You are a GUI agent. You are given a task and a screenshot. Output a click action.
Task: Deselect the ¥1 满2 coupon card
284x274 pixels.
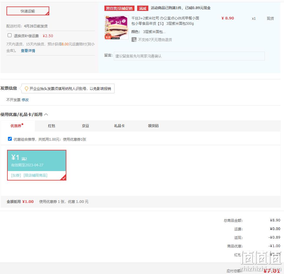pyautogui.click(x=37, y=165)
